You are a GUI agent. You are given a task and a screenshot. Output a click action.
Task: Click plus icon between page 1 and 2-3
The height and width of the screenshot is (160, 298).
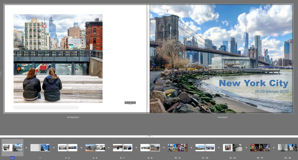coord(54,148)
